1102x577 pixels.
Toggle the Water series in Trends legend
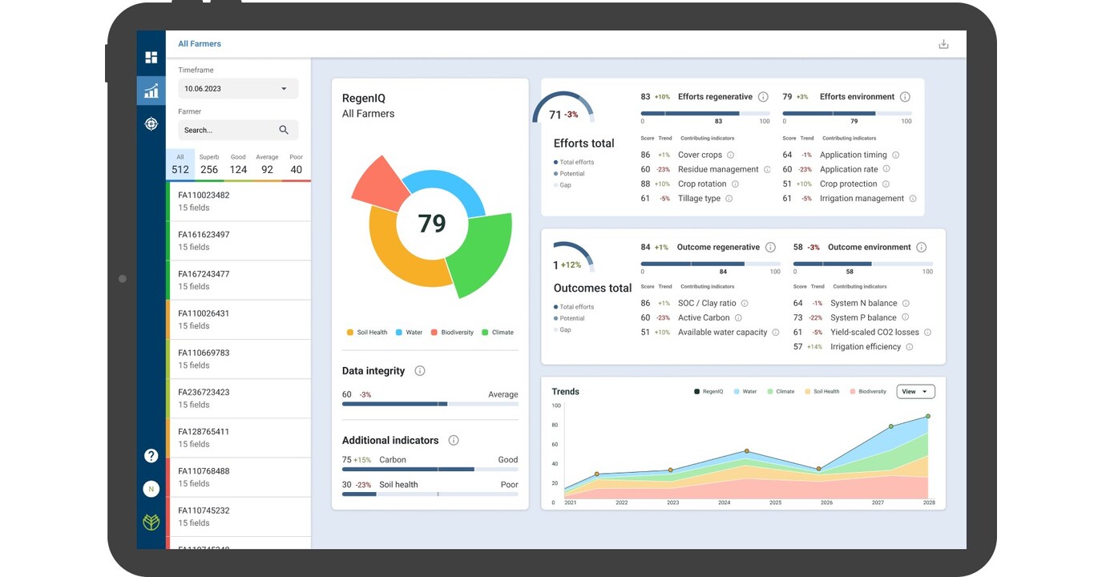(x=745, y=392)
